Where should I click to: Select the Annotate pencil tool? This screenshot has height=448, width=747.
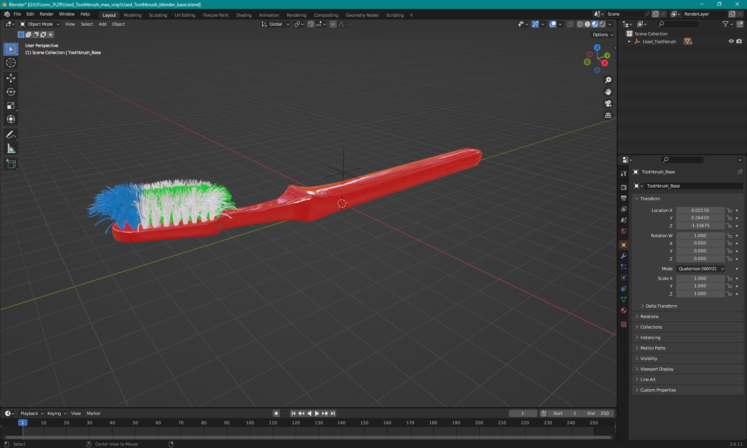[11, 135]
